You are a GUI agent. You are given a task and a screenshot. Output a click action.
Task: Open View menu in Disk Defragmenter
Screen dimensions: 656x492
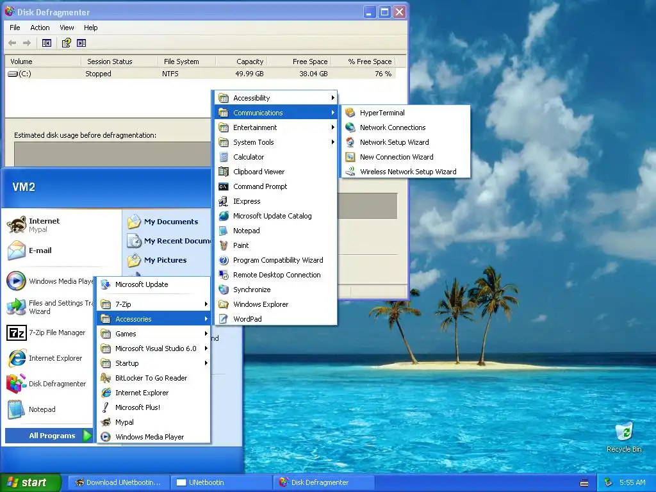point(67,28)
